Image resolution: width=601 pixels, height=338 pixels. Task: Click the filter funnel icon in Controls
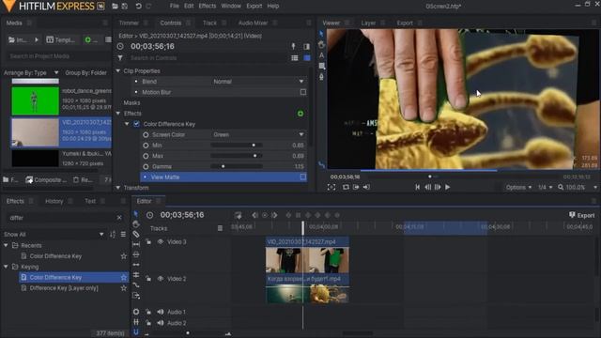pyautogui.click(x=120, y=58)
